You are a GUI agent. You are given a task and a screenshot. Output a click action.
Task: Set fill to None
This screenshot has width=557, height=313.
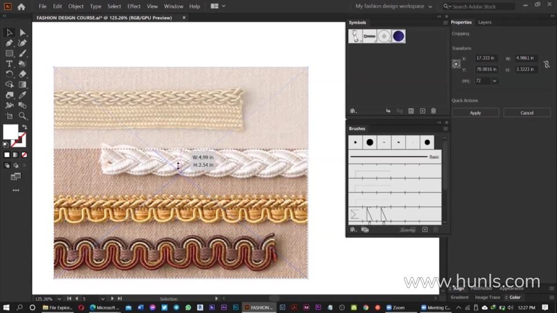tap(24, 155)
